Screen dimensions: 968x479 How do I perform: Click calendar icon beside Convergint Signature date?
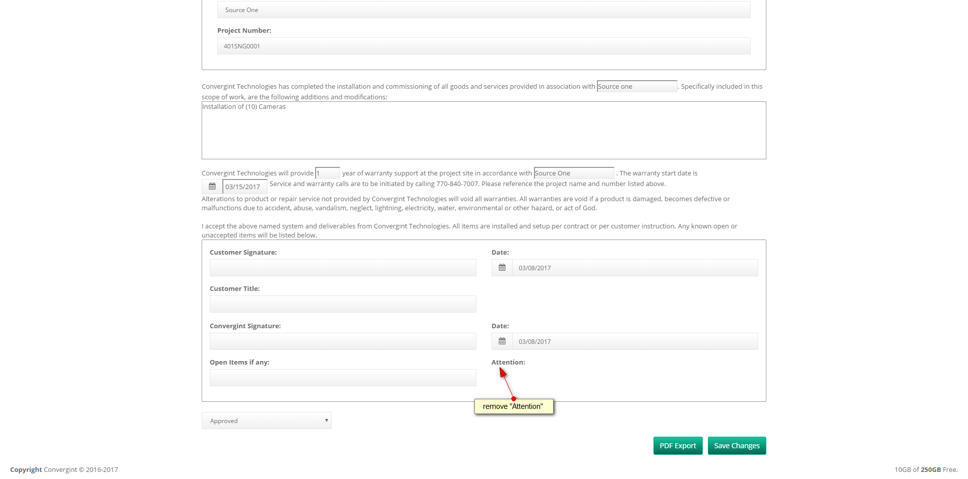[502, 341]
